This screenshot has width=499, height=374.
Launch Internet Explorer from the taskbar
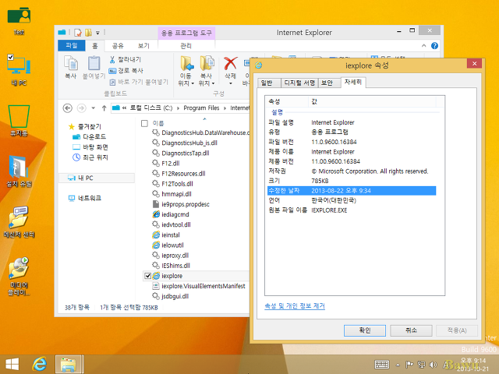pos(40,364)
